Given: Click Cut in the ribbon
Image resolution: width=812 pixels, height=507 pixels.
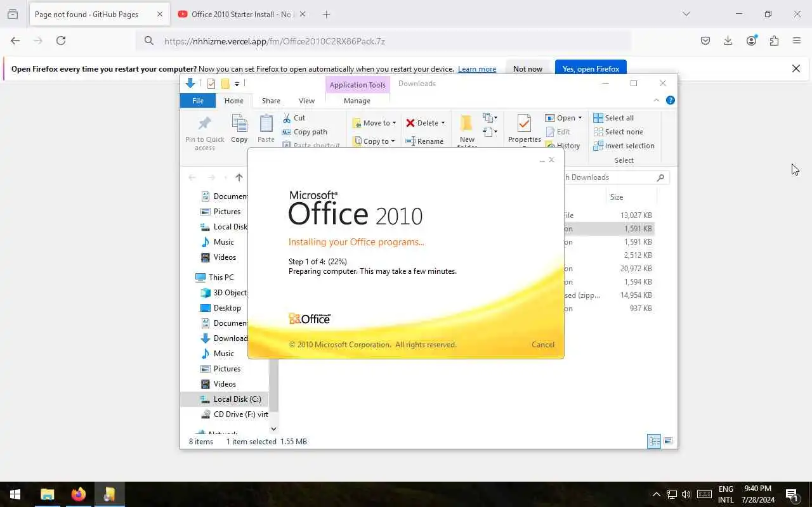Looking at the screenshot, I should (x=294, y=118).
